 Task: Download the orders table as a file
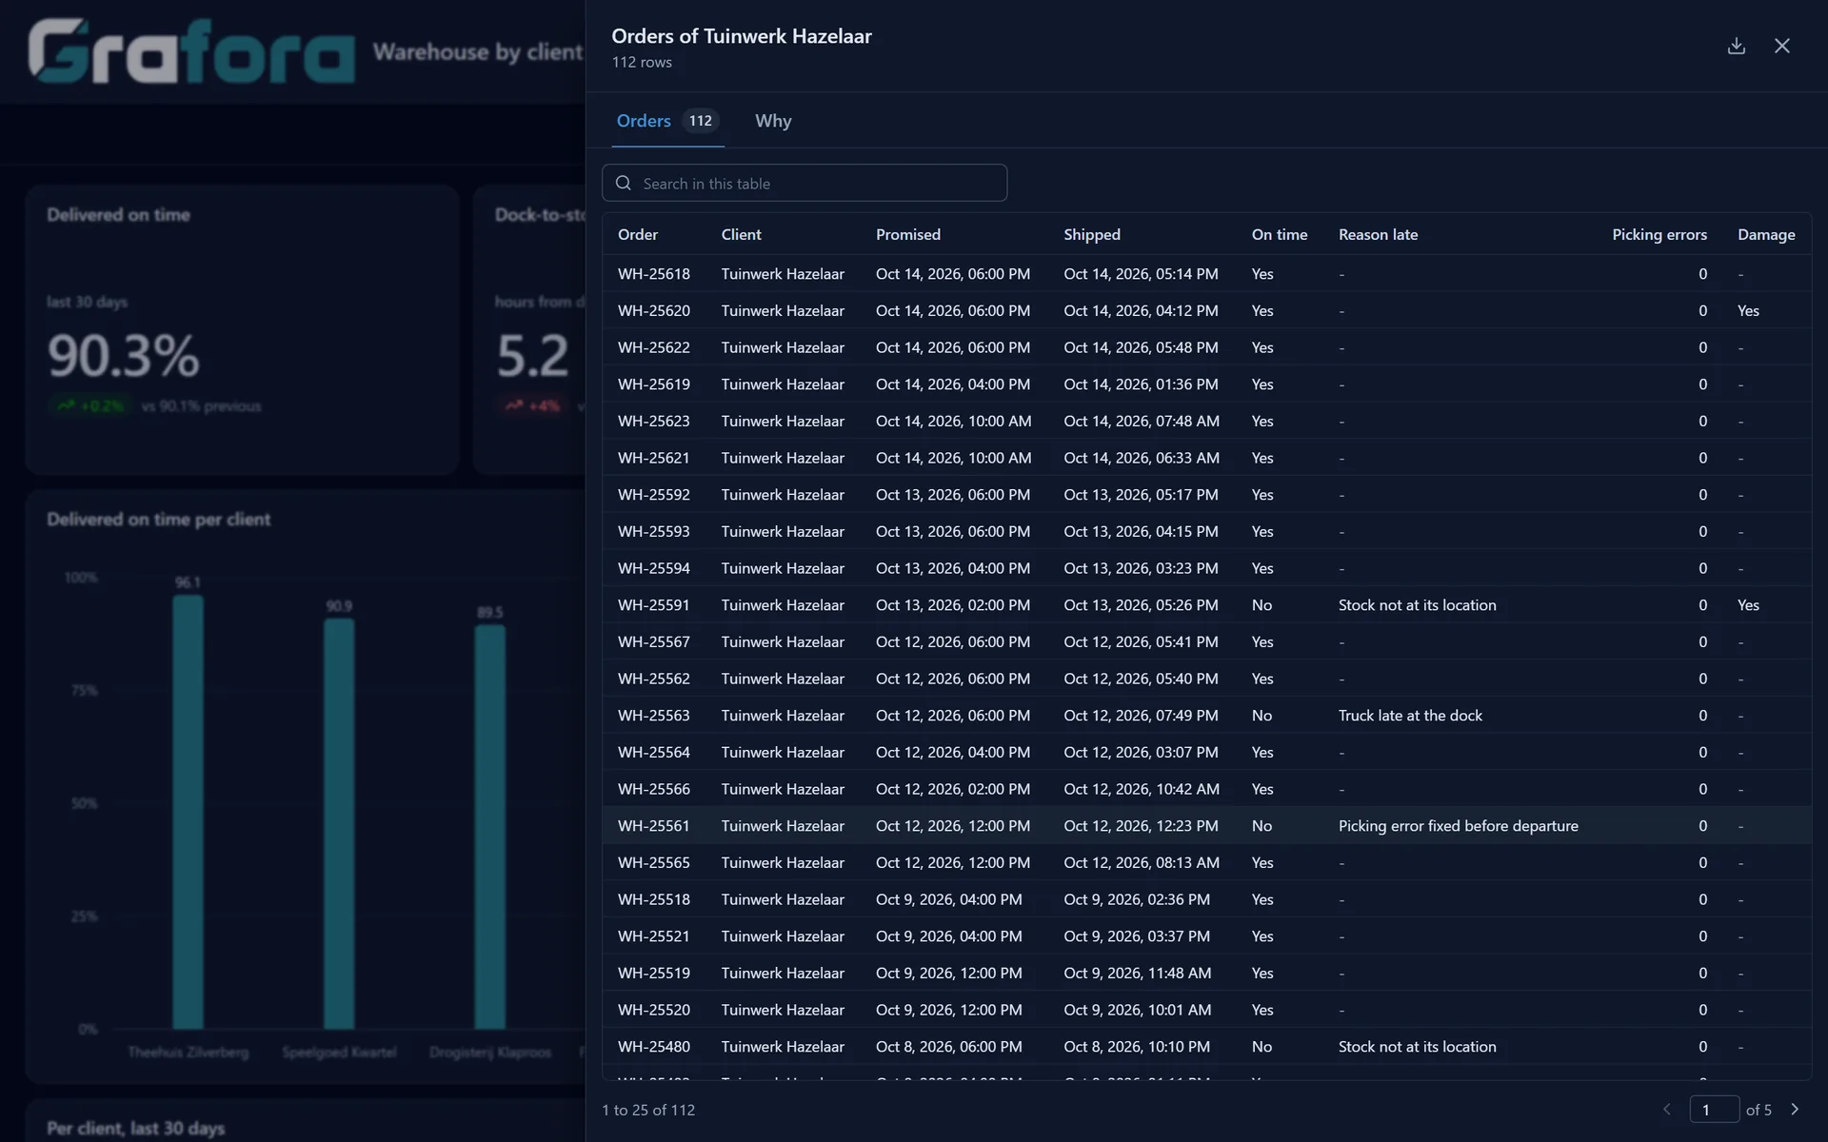click(x=1737, y=46)
